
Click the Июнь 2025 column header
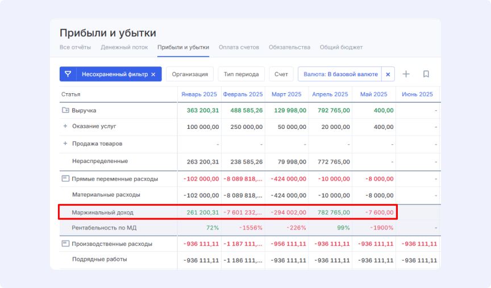[x=417, y=94]
